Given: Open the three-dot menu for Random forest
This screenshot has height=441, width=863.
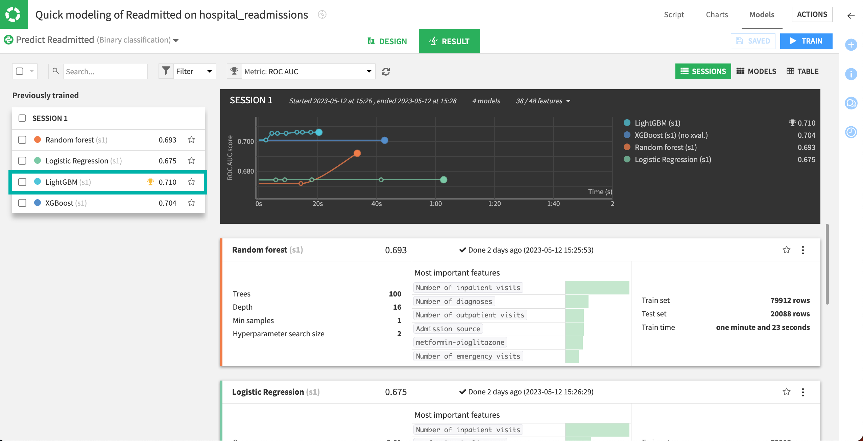Looking at the screenshot, I should (x=803, y=250).
